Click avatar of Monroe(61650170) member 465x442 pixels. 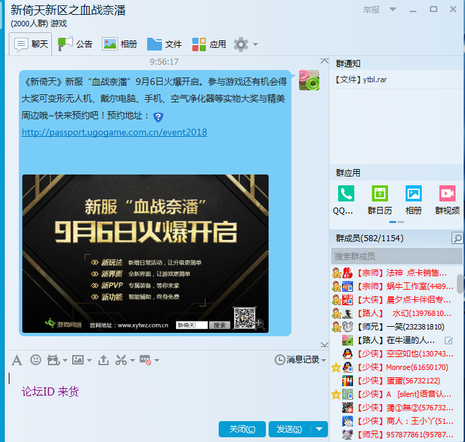coord(348,367)
